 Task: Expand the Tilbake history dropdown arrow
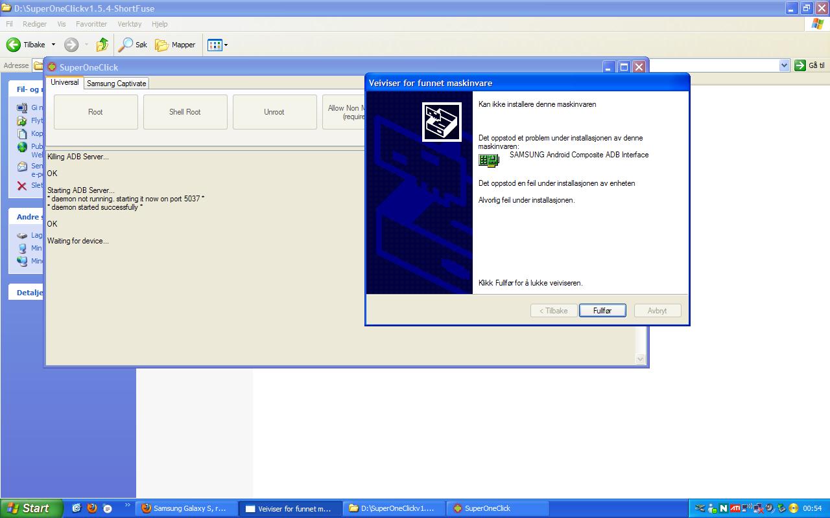(x=53, y=45)
